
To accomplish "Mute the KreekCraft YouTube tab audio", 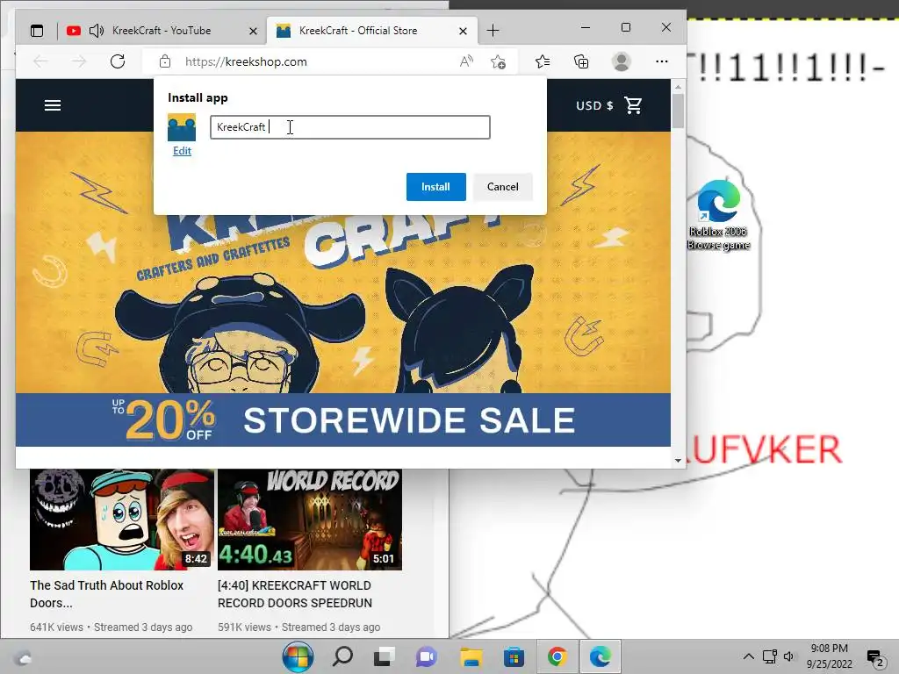I will [x=97, y=31].
